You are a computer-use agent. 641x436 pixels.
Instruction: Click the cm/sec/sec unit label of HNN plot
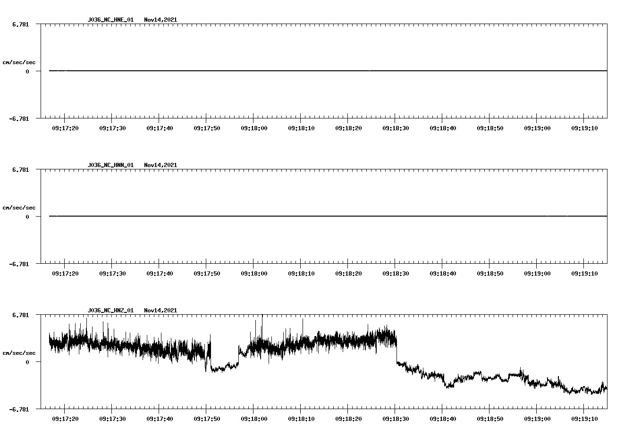pos(19,208)
